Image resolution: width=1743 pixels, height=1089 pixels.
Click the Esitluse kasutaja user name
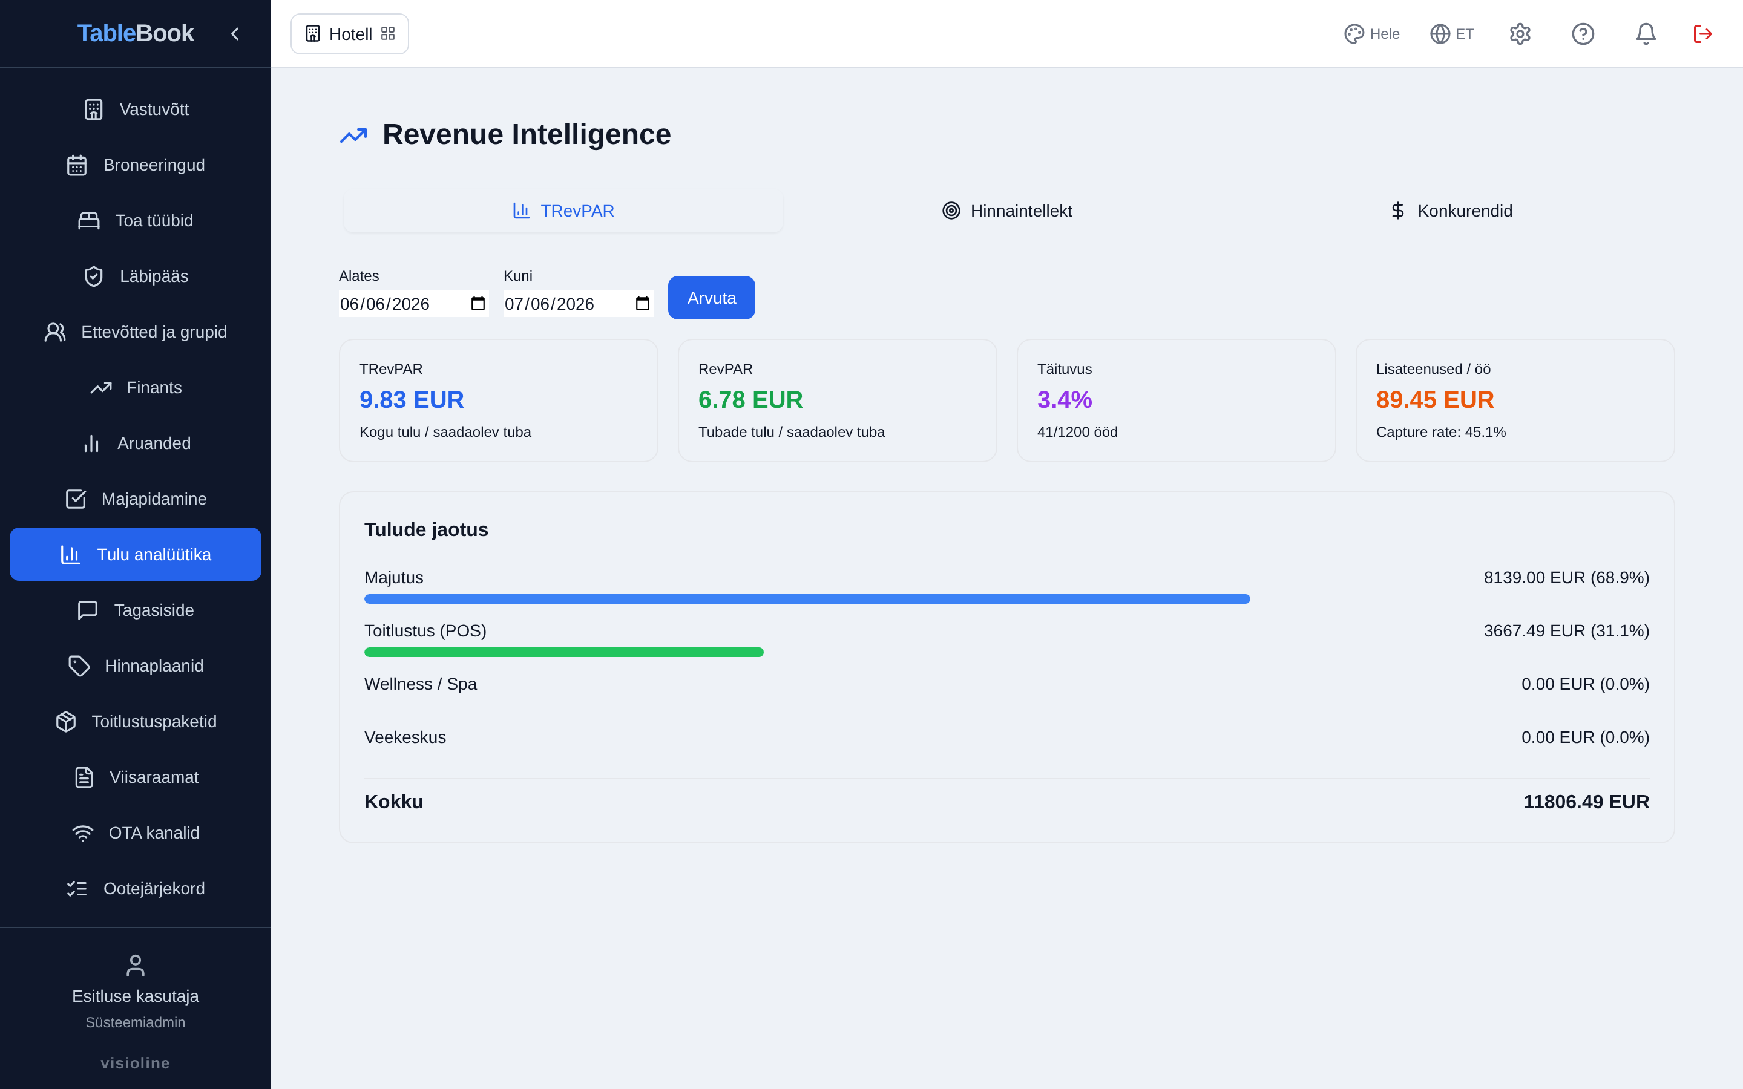(x=136, y=996)
